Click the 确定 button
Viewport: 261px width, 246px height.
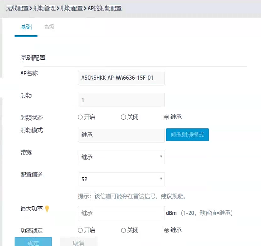(33, 242)
